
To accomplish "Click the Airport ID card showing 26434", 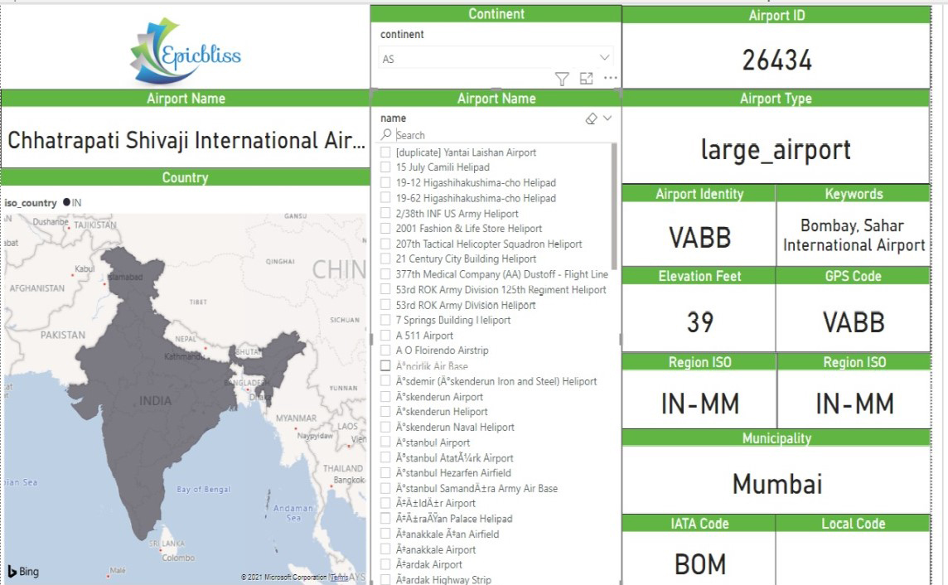I will click(x=776, y=60).
